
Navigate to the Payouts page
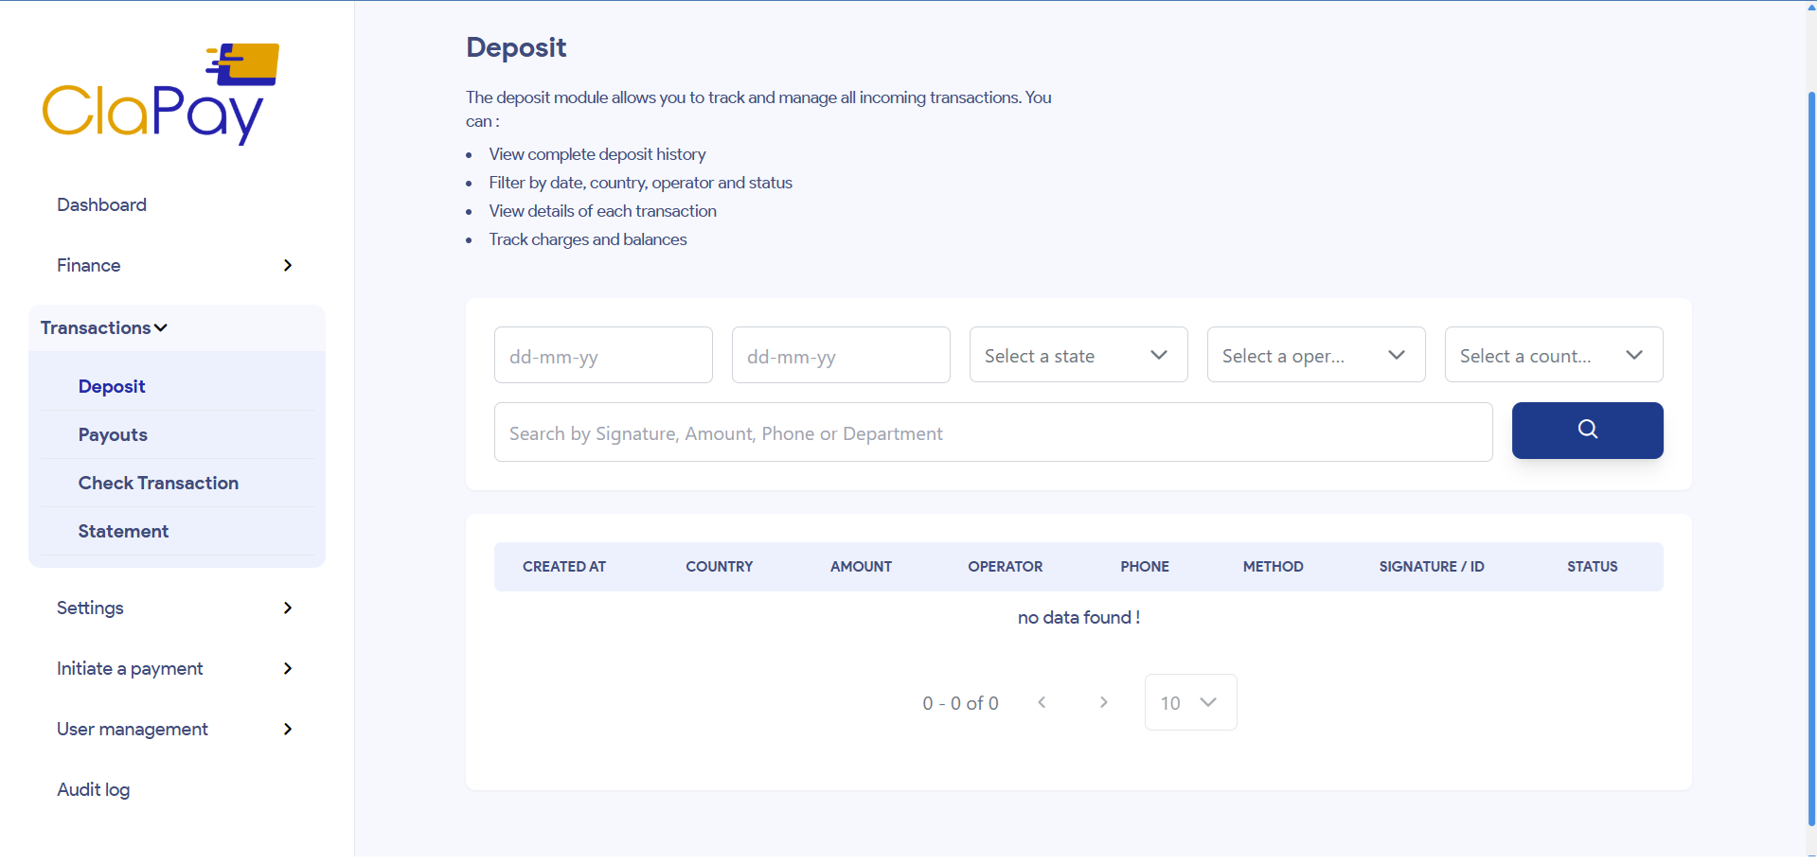click(x=112, y=434)
